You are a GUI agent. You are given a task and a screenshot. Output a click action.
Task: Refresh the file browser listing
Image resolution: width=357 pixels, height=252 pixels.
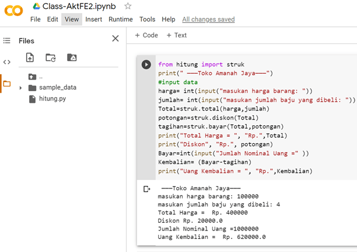pyautogui.click(x=50, y=58)
